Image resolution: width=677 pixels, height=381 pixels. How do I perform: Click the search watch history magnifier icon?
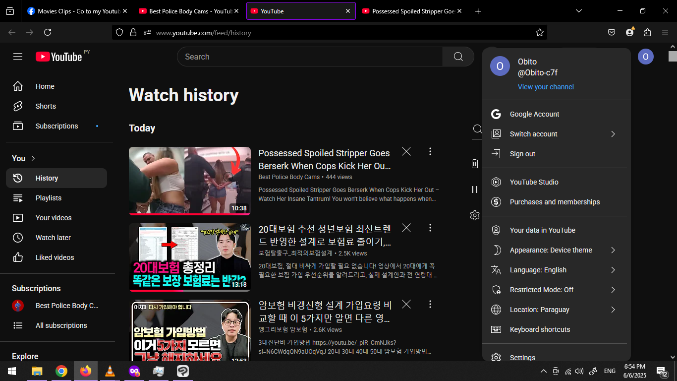pos(477,129)
